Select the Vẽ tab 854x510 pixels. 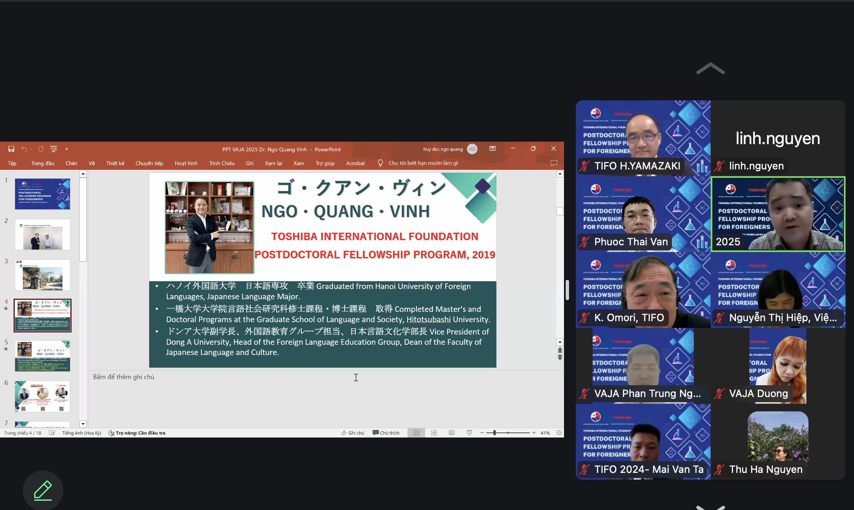[92, 163]
